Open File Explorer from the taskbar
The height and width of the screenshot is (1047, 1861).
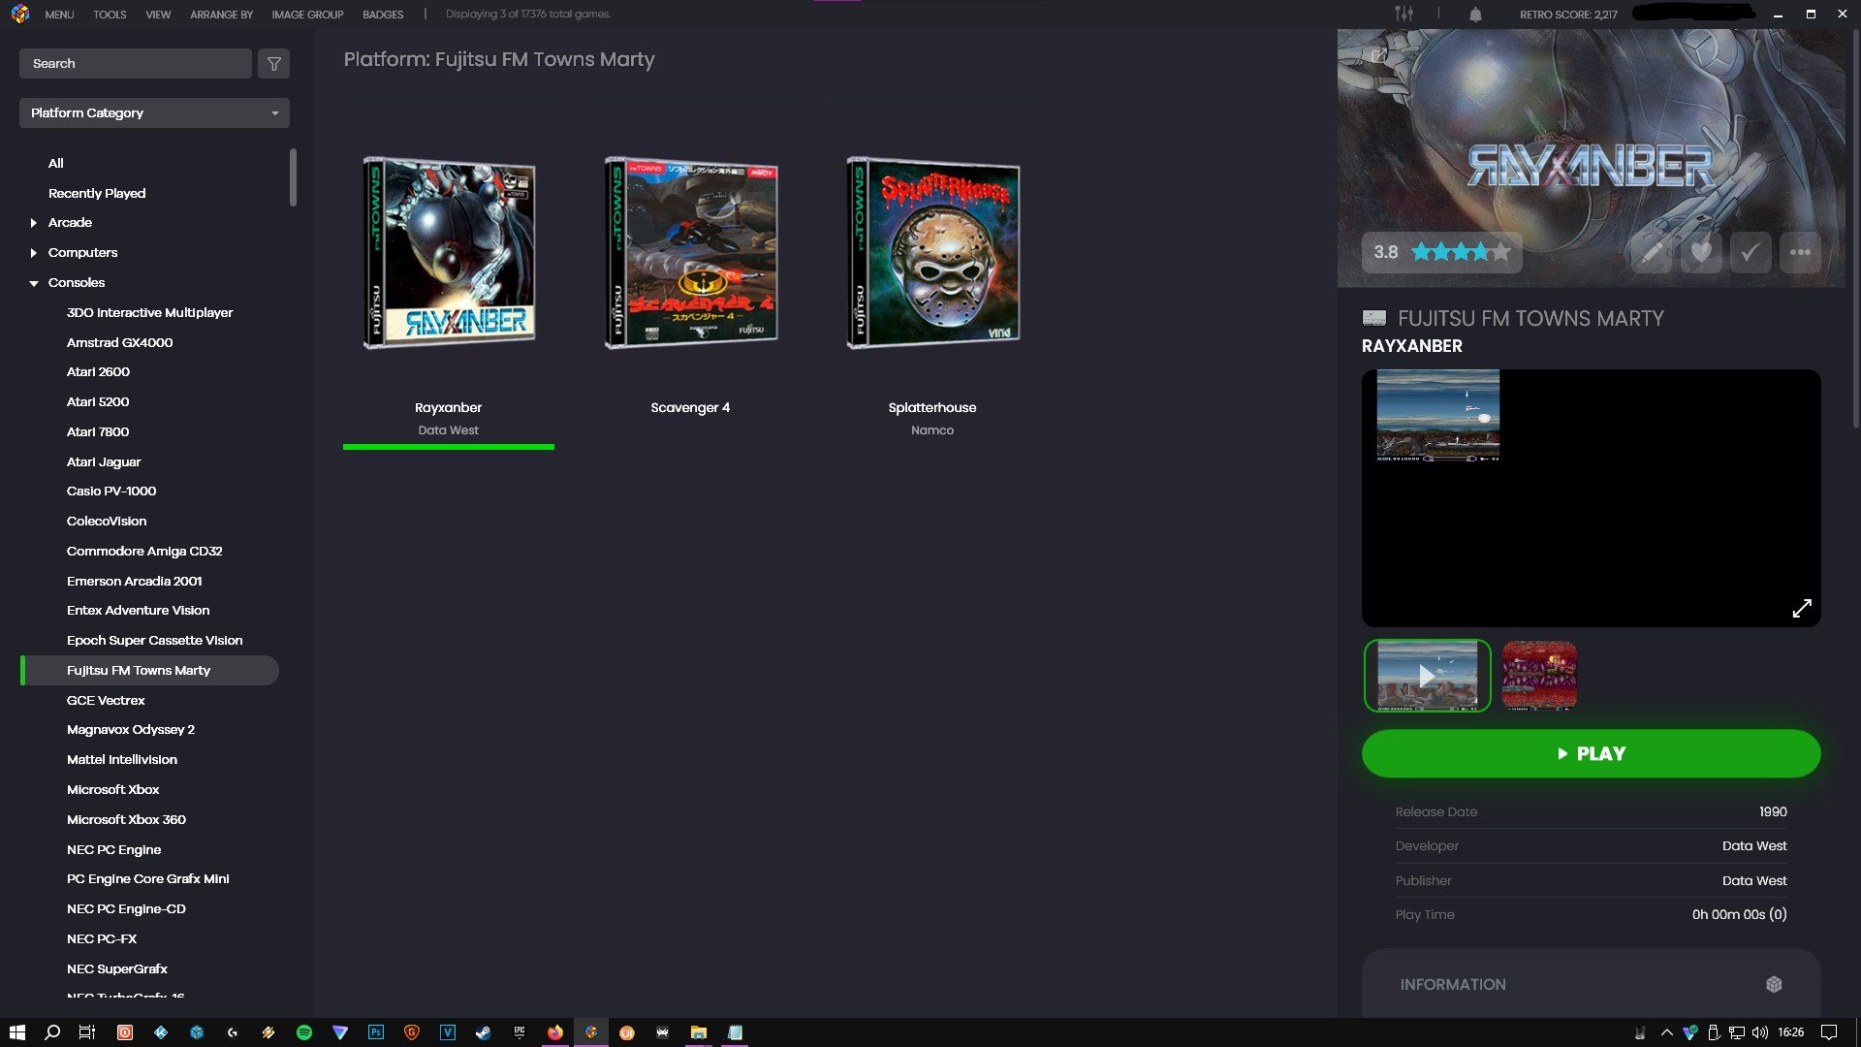[698, 1032]
